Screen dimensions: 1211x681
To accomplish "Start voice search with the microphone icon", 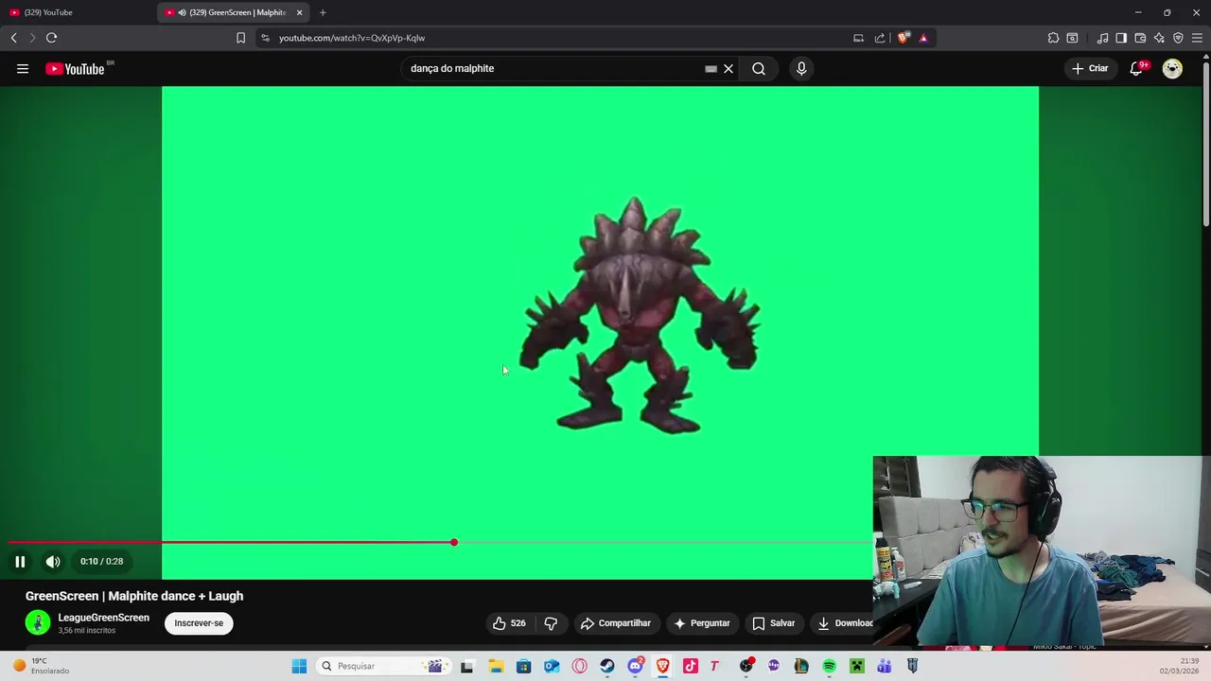I will (x=801, y=68).
